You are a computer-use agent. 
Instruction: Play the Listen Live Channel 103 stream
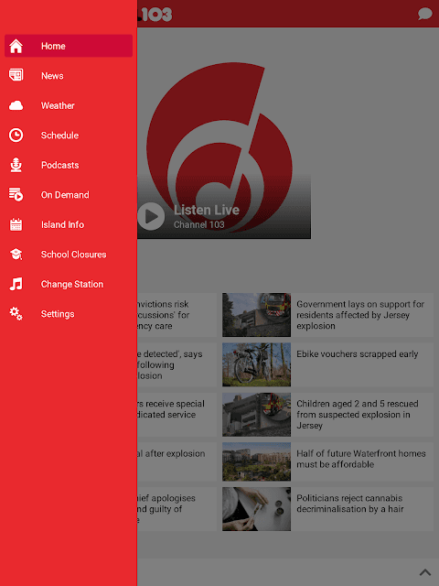coord(151,216)
